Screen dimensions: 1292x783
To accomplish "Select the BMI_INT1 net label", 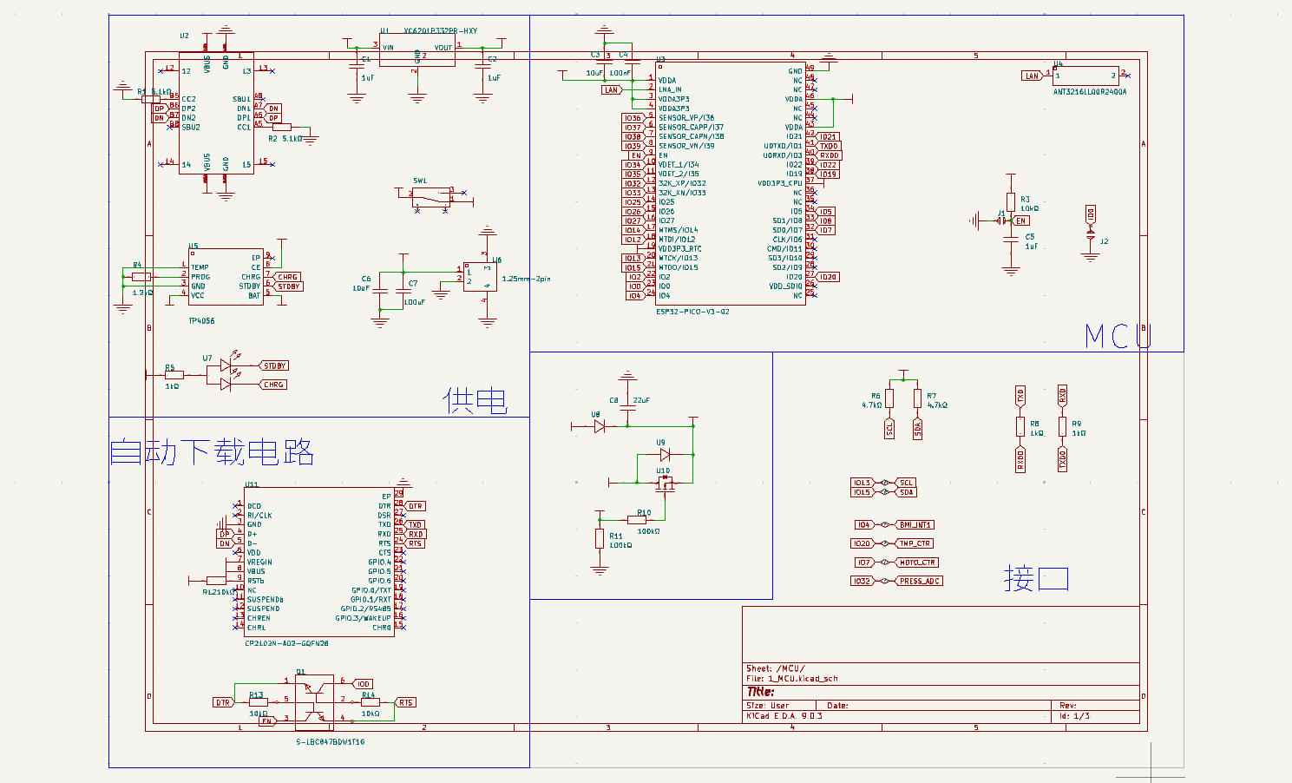I will click(x=915, y=525).
